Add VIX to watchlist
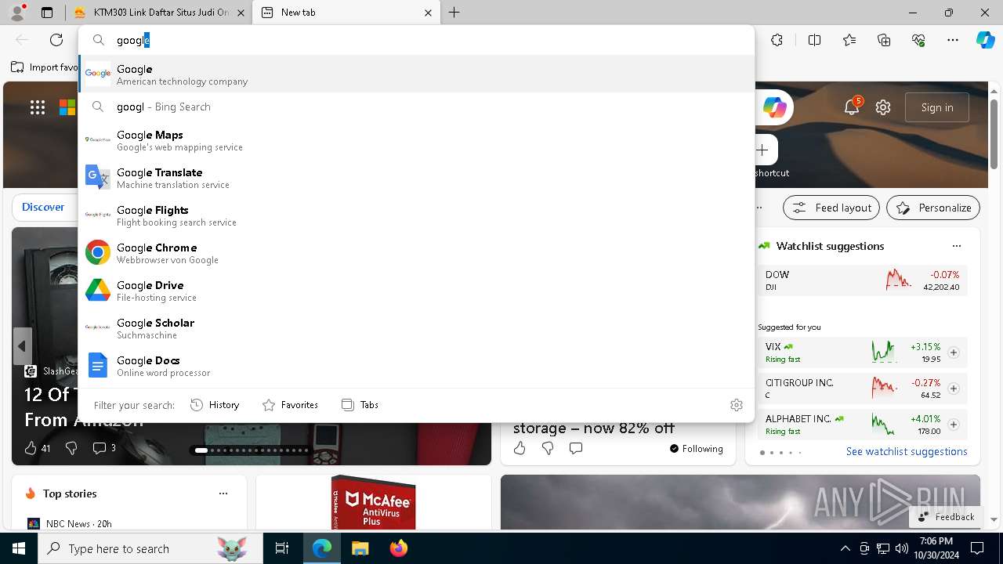This screenshot has width=1003, height=564. coord(954,352)
